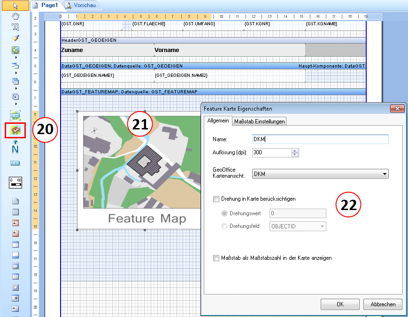This screenshot has width=408, height=317.
Task: Select the text editing tool
Action: [15, 27]
